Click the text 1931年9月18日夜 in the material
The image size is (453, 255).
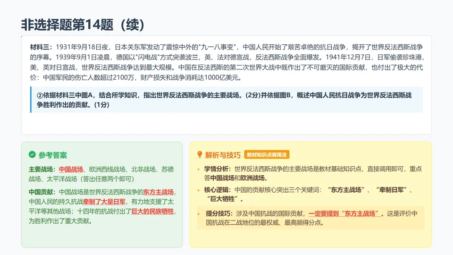pos(82,47)
